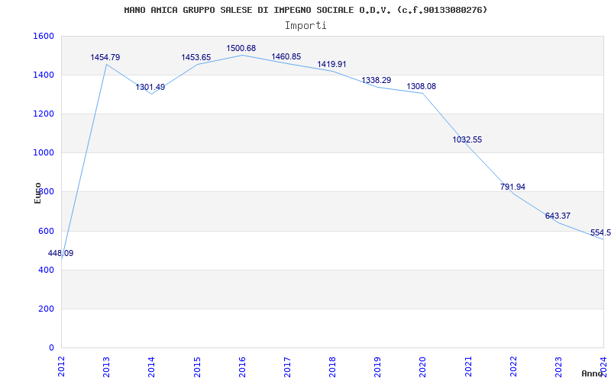Viewport: 611px width, 381px height.
Task: Click data label 1419.91
Action: (331, 65)
